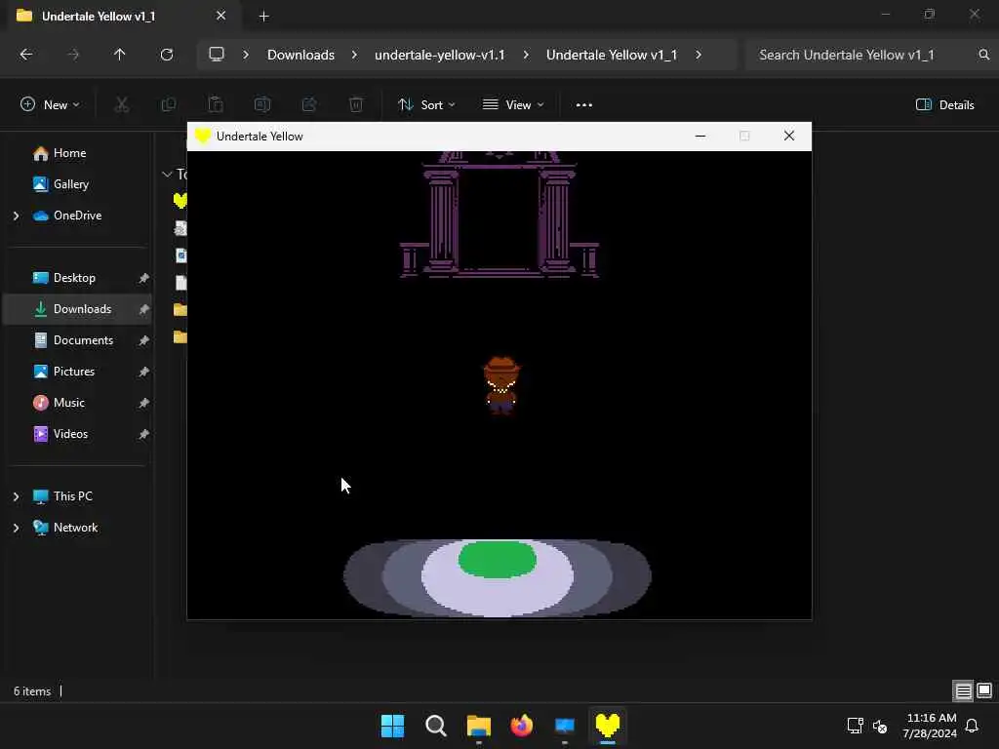
Task: Click Downloads in the address breadcrumb
Action: (300, 56)
